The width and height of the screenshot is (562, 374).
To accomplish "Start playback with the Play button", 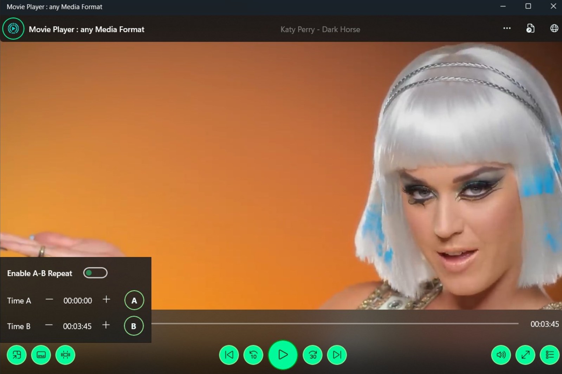I will tap(283, 355).
